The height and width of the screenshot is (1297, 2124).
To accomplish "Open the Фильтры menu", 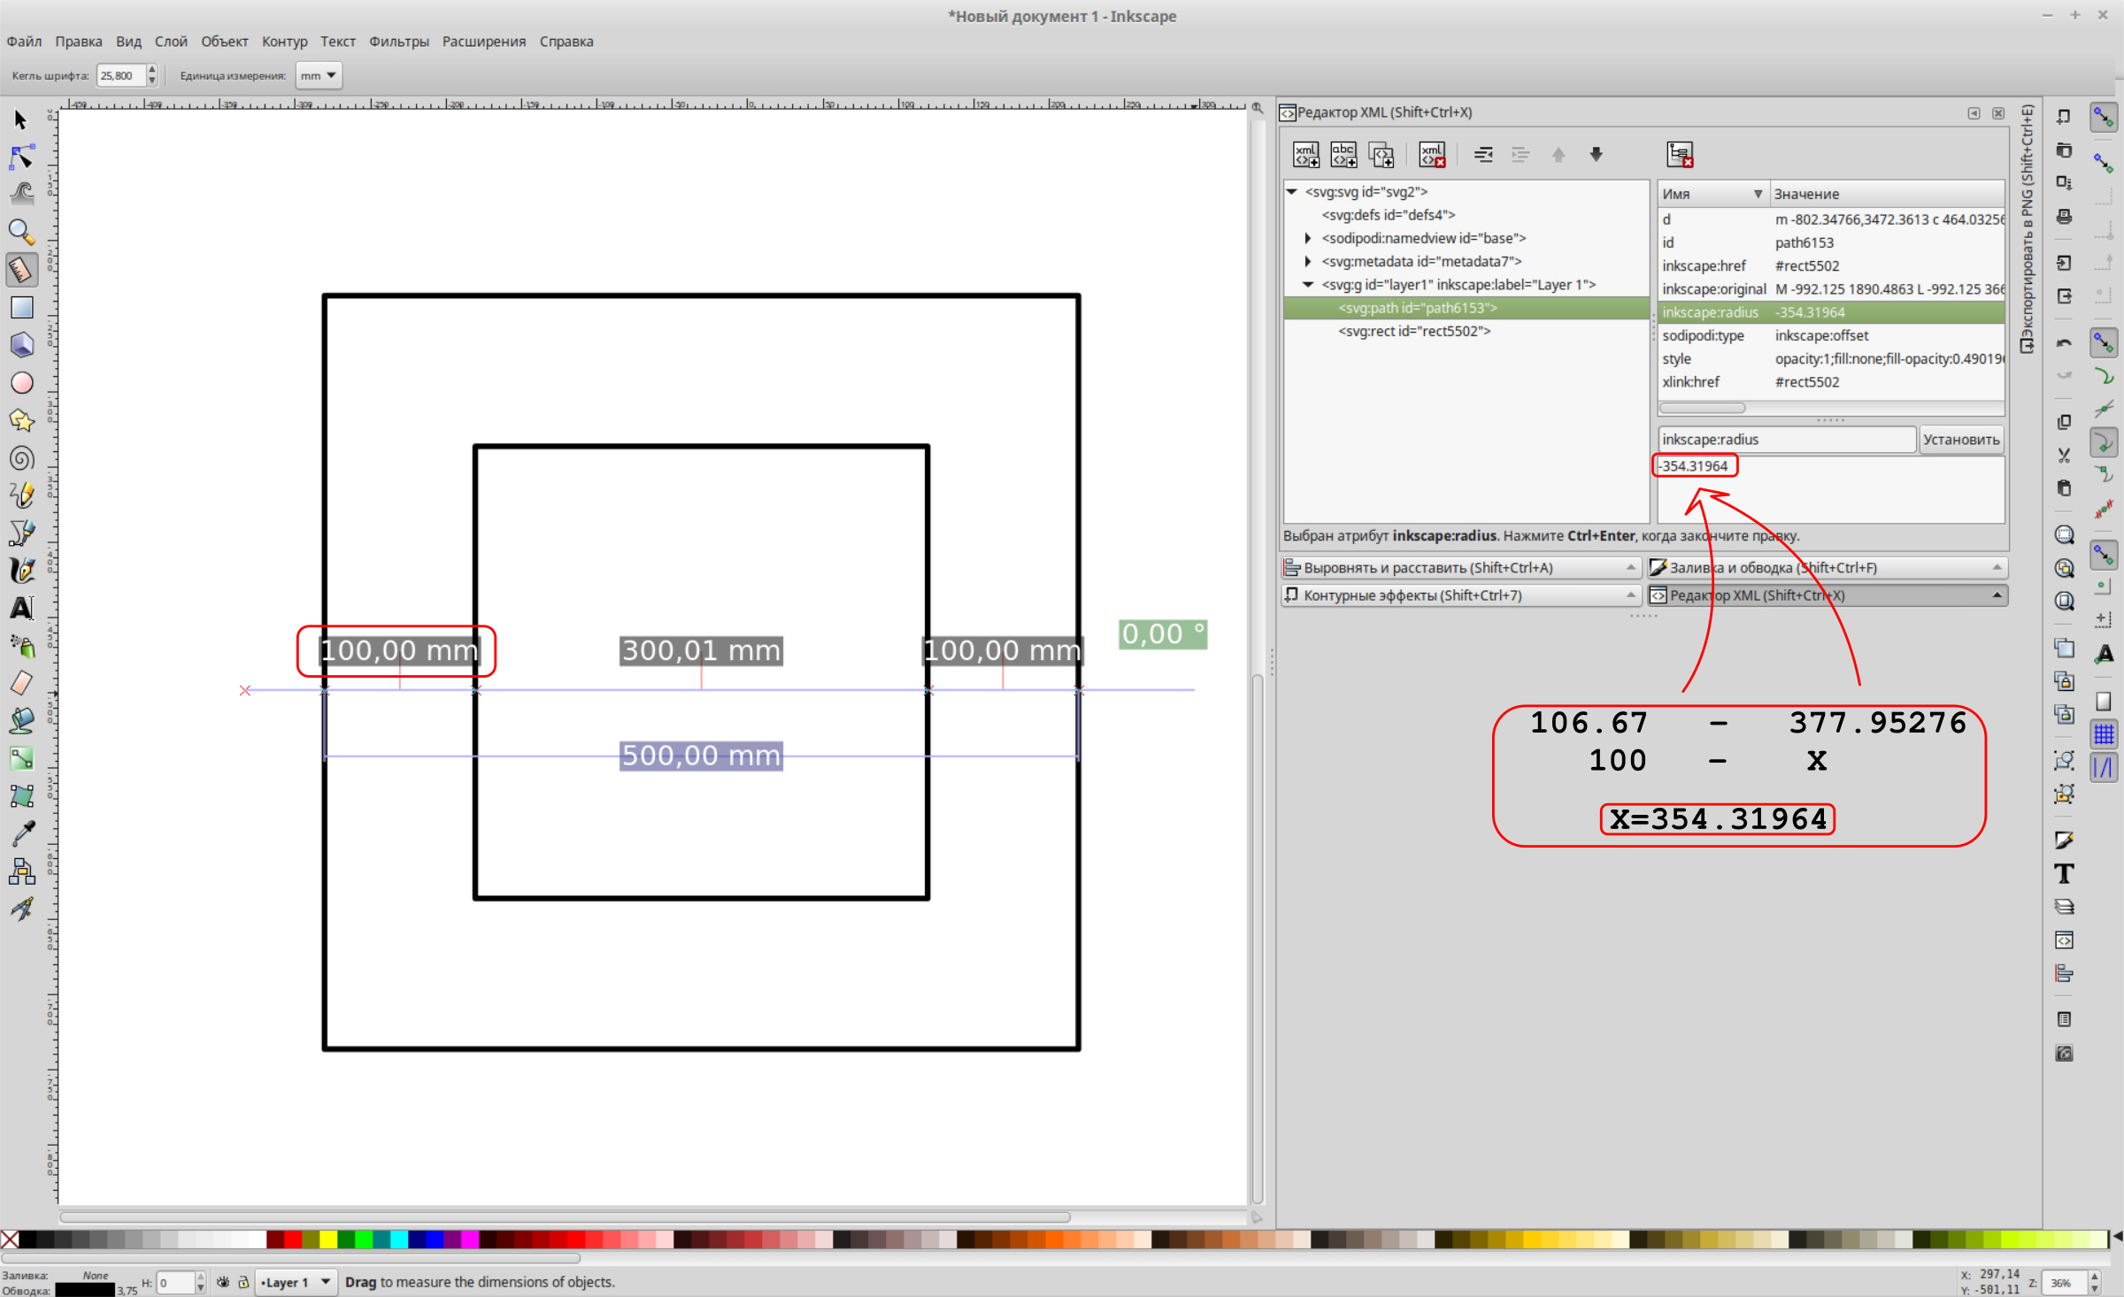I will pos(398,42).
